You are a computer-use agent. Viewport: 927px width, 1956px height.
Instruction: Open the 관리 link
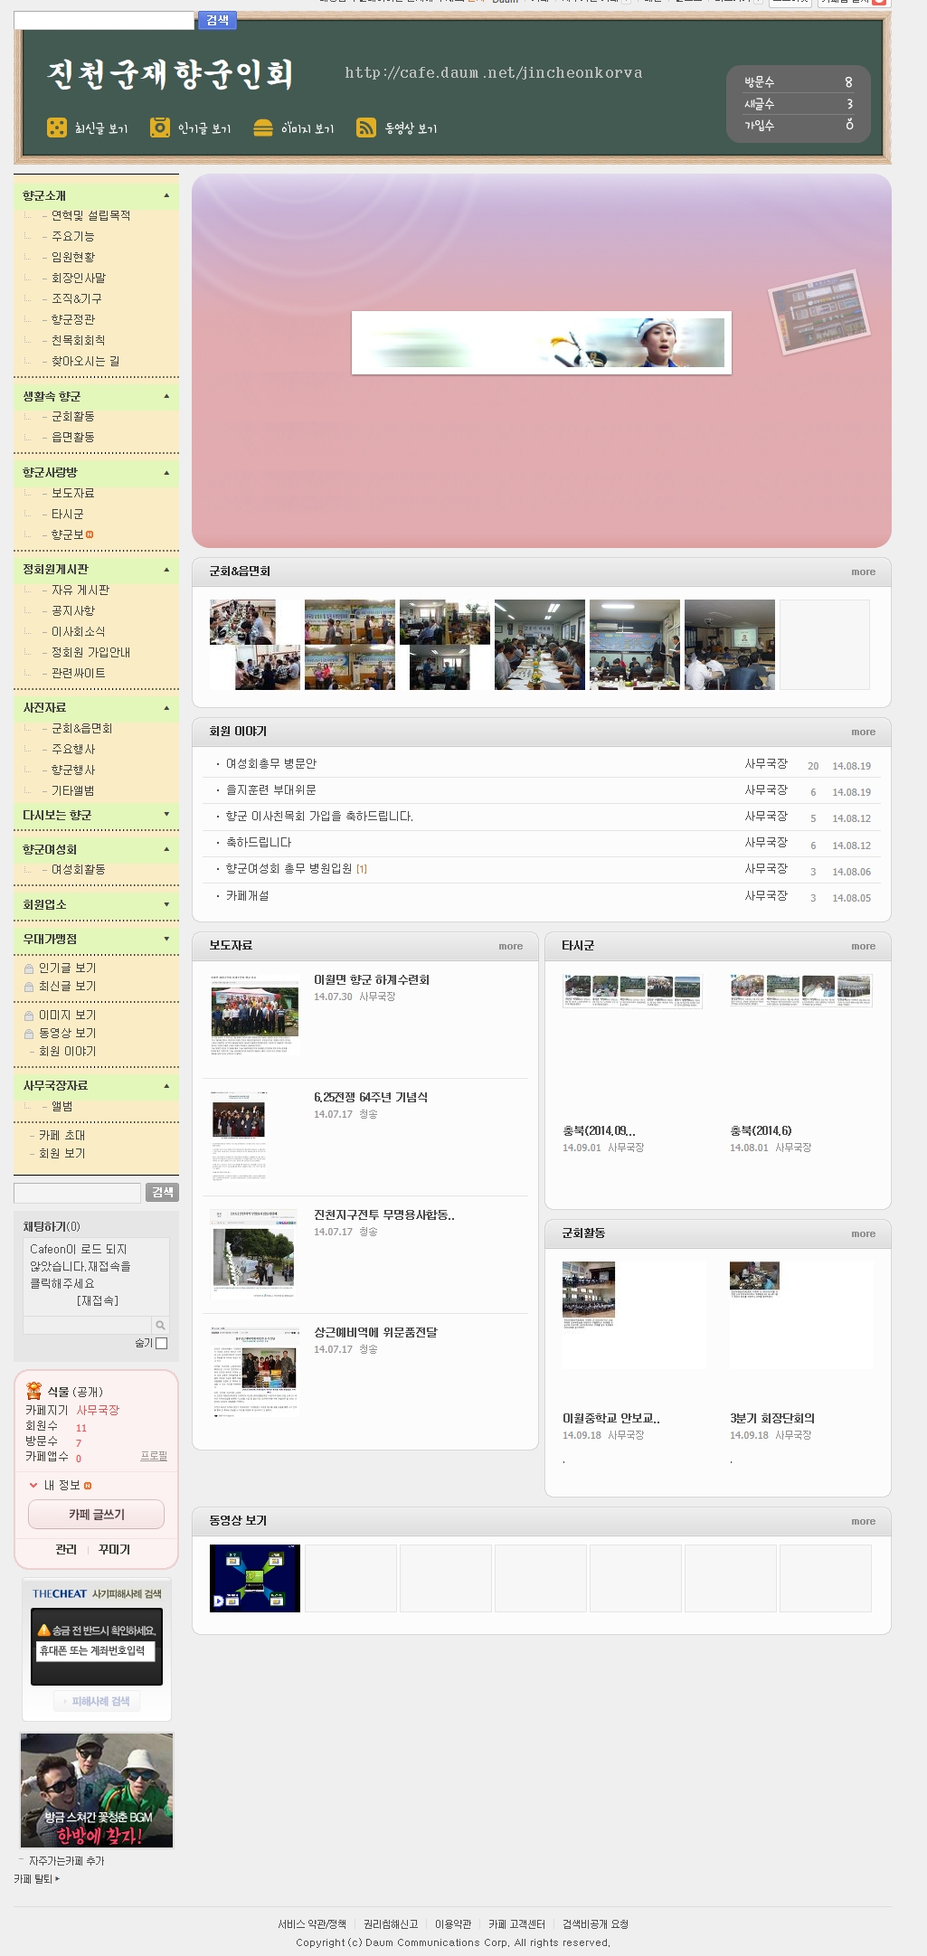point(66,1549)
